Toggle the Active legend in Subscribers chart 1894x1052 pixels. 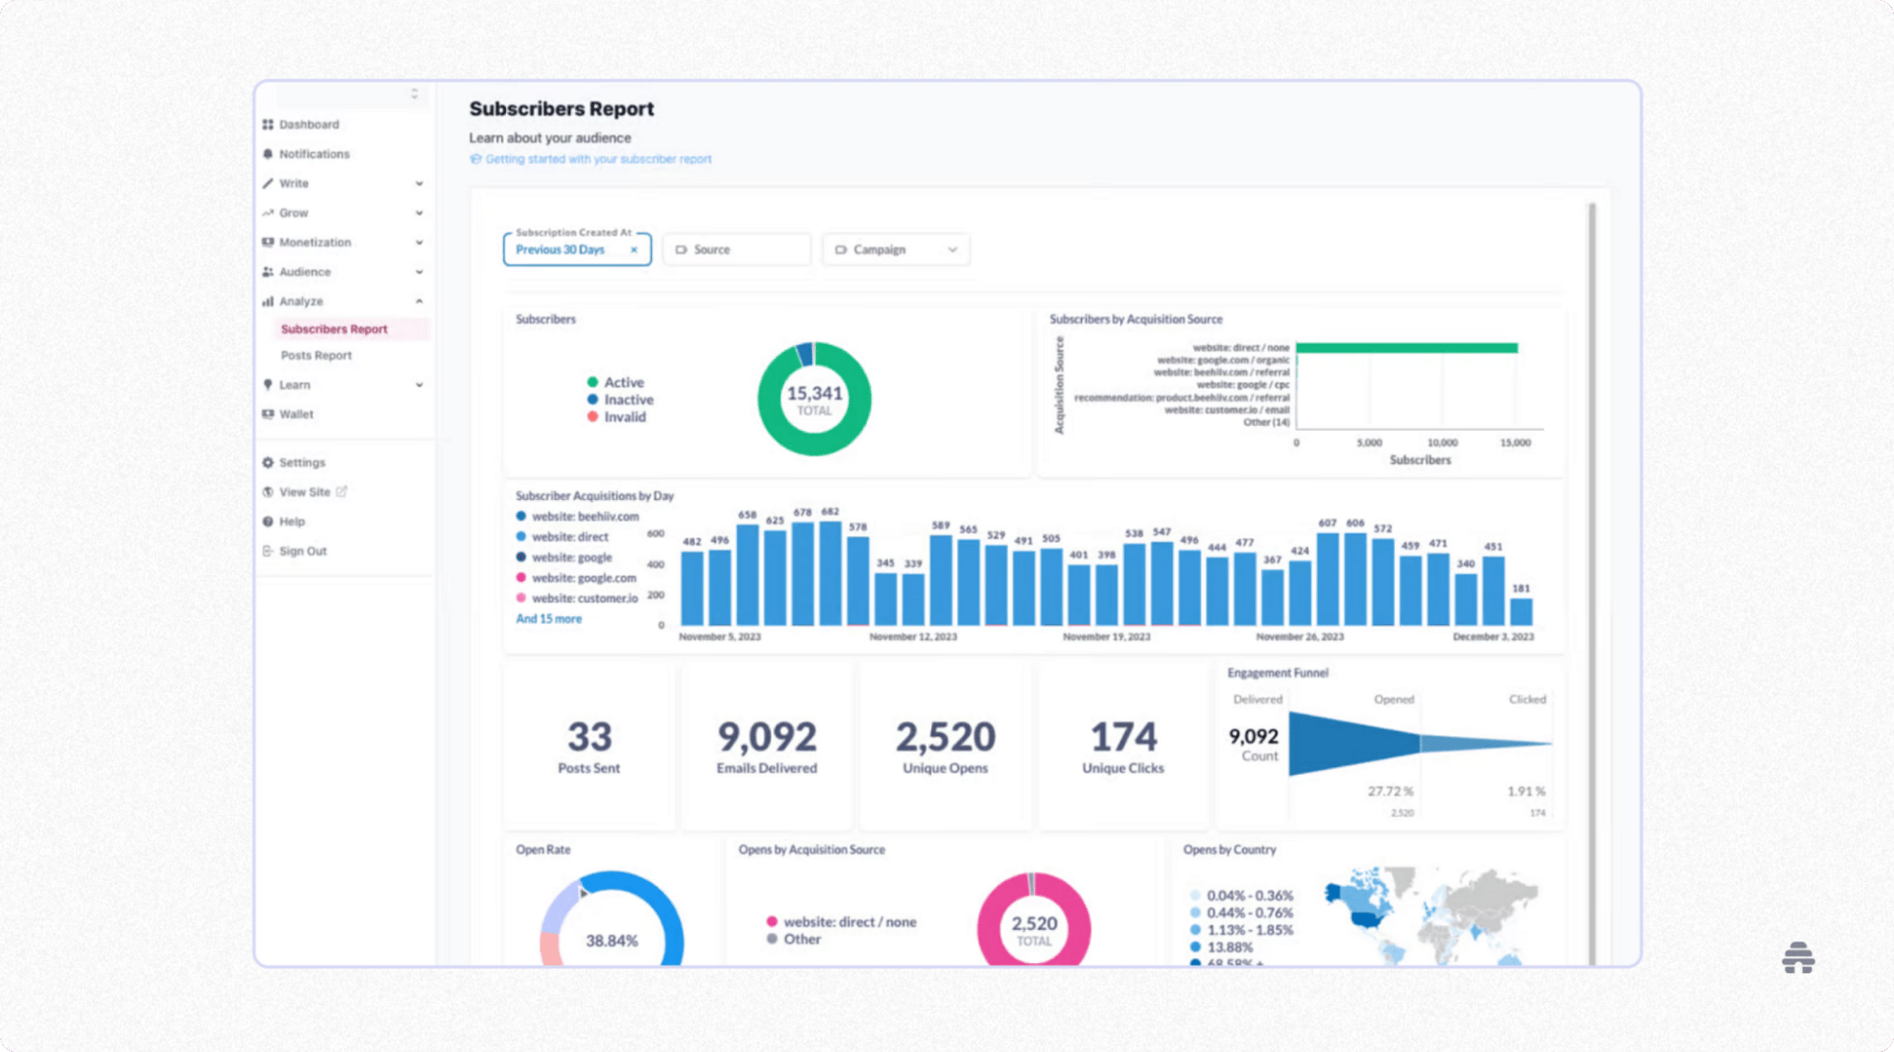(617, 382)
